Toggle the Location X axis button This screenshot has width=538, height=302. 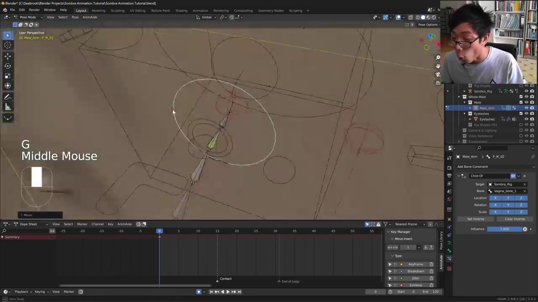(x=495, y=198)
